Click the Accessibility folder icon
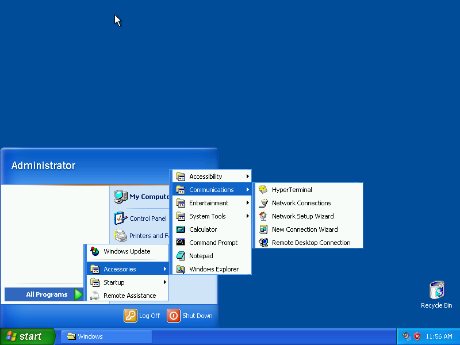Screen dimensions: 460x345 coord(181,177)
